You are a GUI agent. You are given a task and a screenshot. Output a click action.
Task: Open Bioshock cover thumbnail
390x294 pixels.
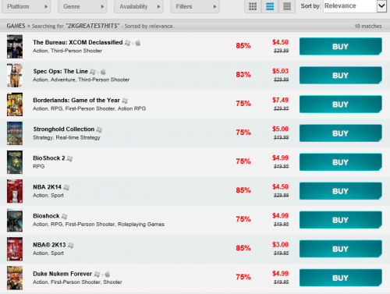15,220
